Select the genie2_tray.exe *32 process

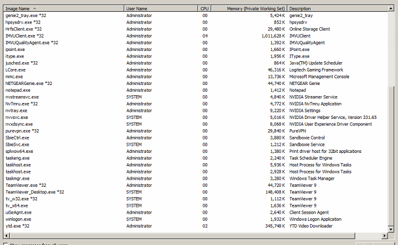click(x=195, y=15)
